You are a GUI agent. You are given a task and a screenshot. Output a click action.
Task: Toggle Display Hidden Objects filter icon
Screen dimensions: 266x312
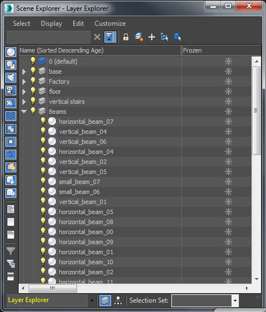(10, 193)
